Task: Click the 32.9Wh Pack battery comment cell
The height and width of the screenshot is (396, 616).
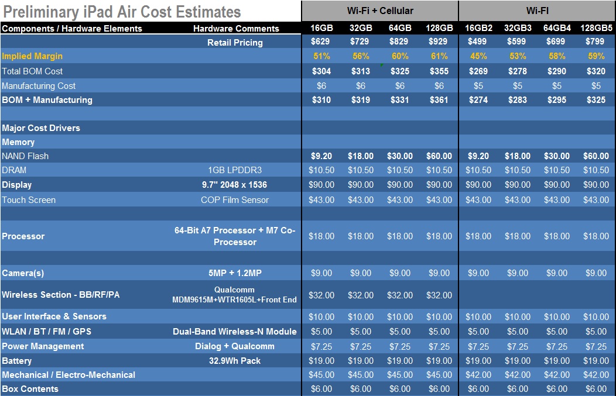Action: pyautogui.click(x=235, y=360)
